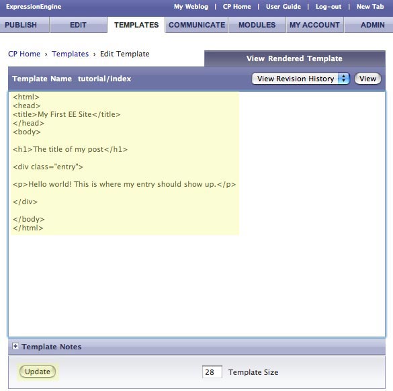Image resolution: width=393 pixels, height=391 pixels.
Task: Click the opening '<body>' line
Action: pyautogui.click(x=27, y=132)
